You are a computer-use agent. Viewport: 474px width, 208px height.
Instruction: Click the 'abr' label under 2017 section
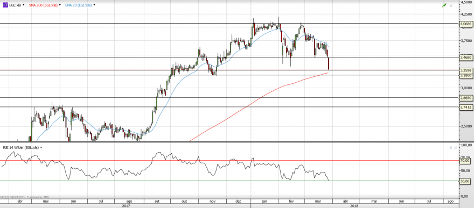coord(20,201)
